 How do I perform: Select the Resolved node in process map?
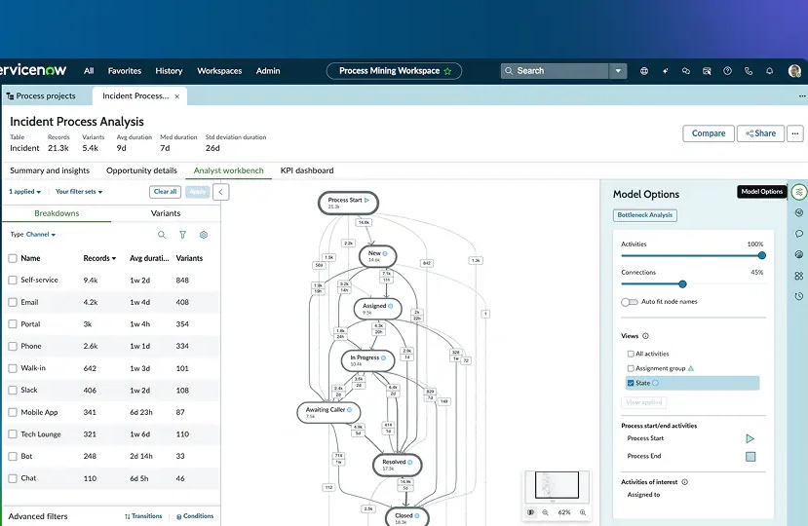tap(398, 466)
